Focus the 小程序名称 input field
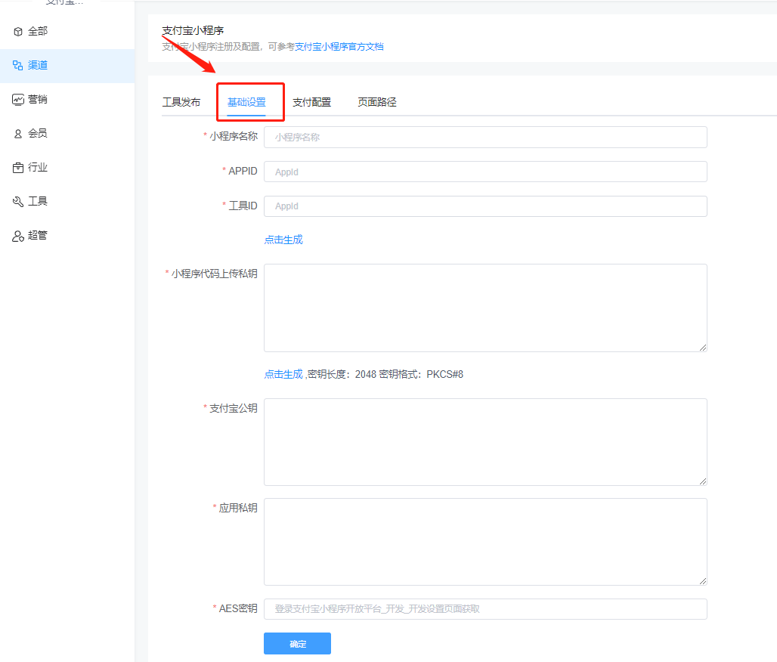777x662 pixels. pos(485,138)
